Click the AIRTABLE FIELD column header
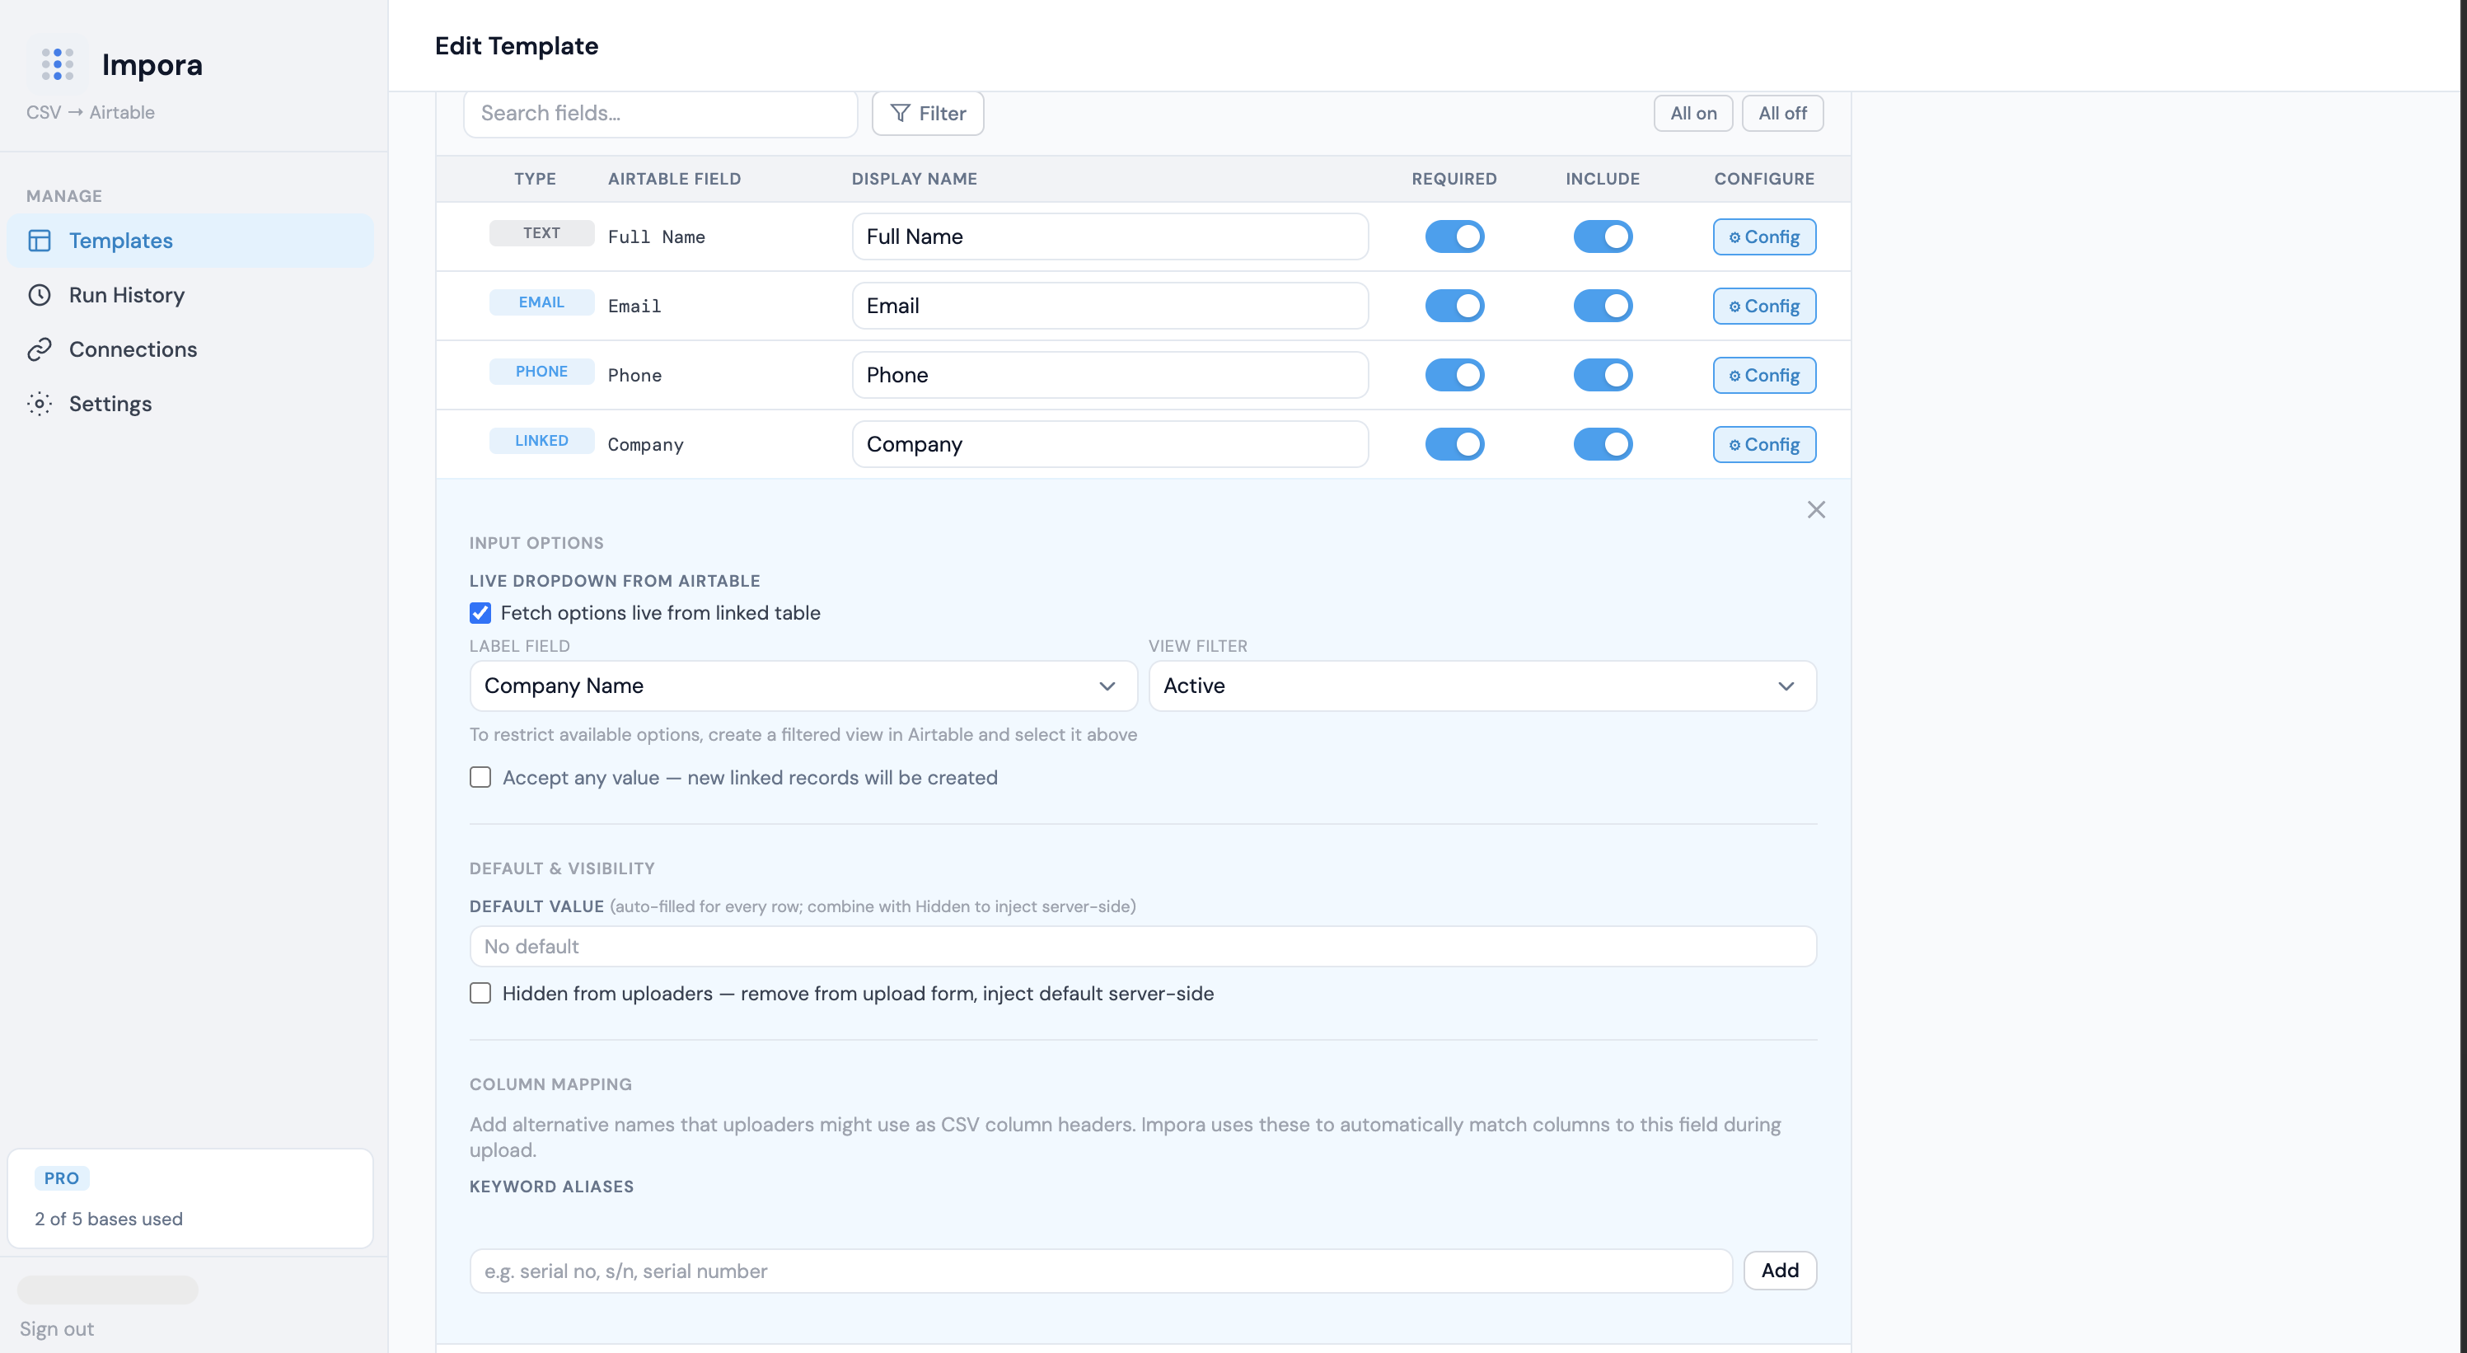 pyautogui.click(x=674, y=179)
